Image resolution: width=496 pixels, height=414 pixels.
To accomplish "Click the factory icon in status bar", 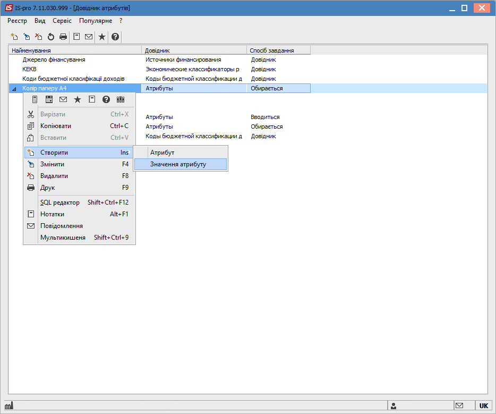I will click(9, 405).
